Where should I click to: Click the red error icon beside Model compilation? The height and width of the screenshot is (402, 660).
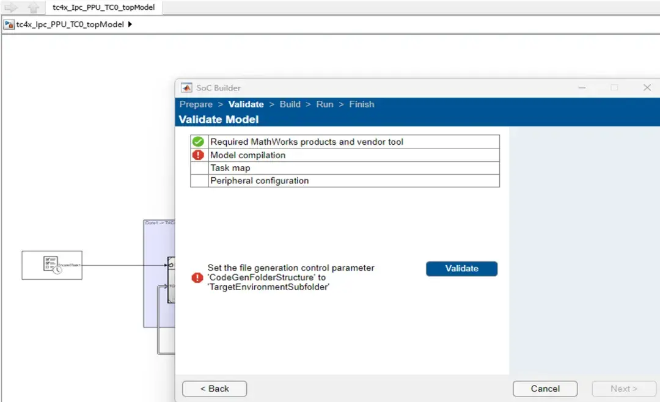pyautogui.click(x=198, y=155)
